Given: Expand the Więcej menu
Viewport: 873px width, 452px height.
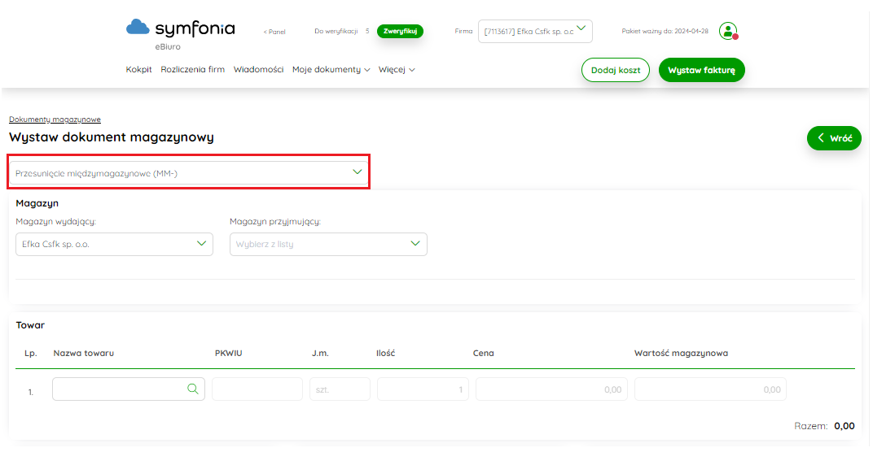Looking at the screenshot, I should click(397, 69).
